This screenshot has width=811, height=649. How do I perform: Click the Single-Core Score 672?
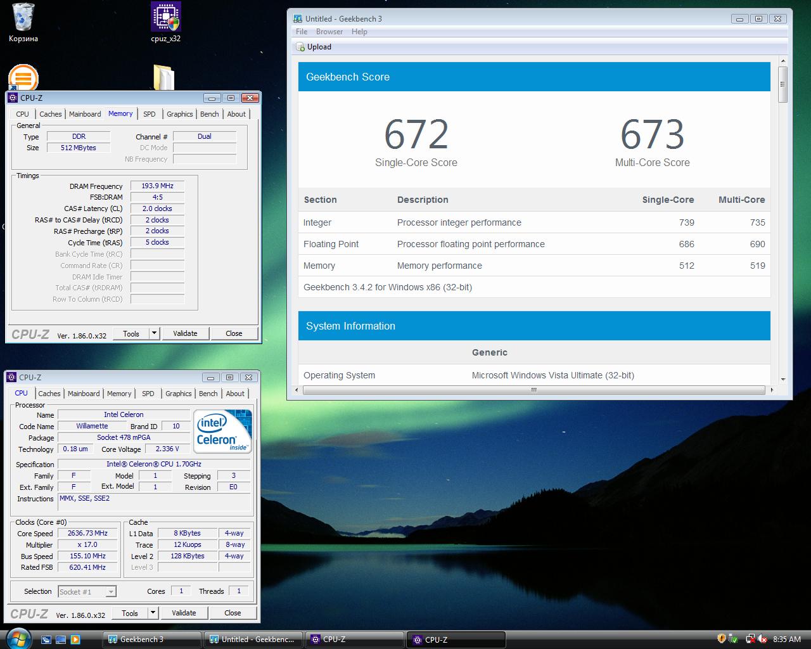[416, 134]
